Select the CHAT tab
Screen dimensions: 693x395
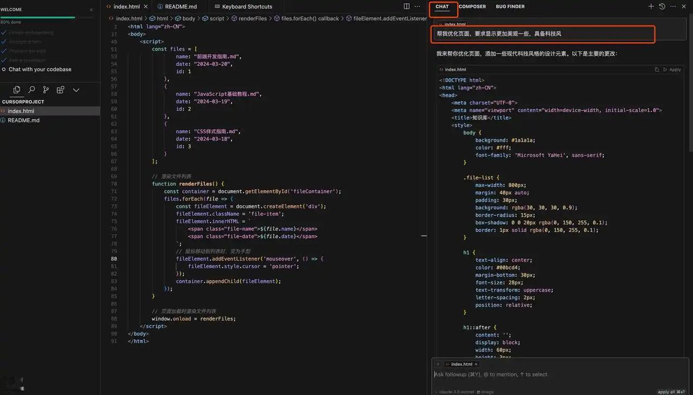(x=442, y=7)
